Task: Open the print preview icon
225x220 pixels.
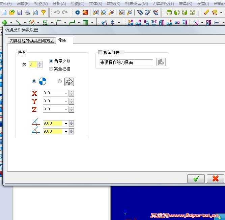Action: (x=35, y=12)
